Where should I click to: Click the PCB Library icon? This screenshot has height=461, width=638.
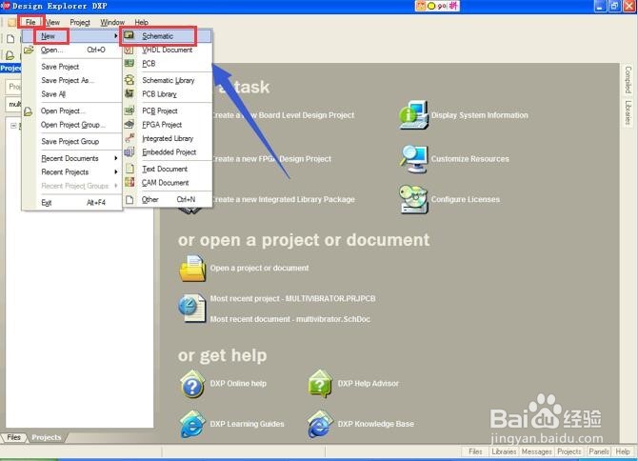(x=130, y=93)
